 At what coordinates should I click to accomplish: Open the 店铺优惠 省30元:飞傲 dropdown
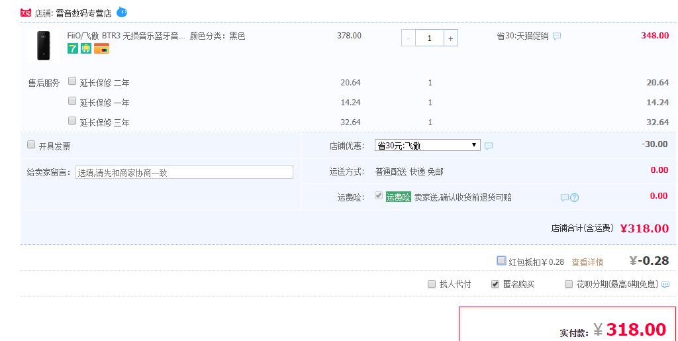click(x=427, y=145)
